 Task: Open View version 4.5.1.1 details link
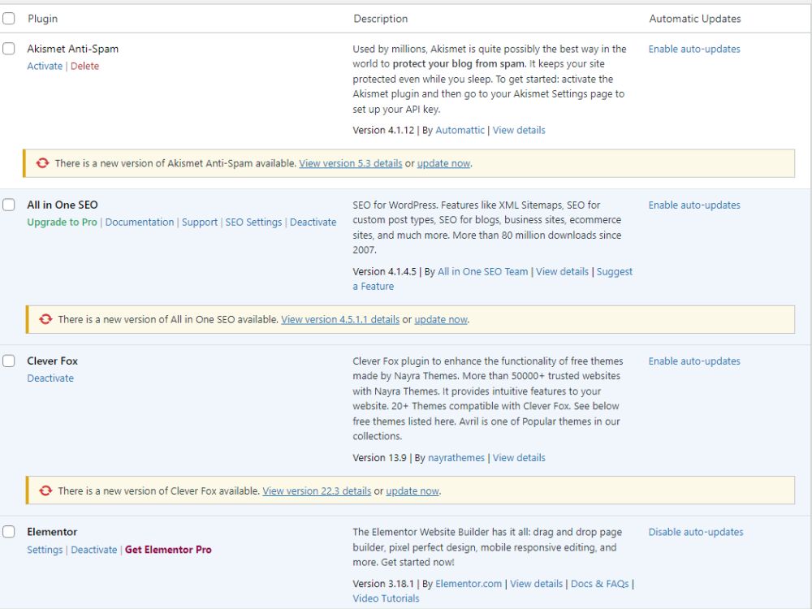coord(340,319)
